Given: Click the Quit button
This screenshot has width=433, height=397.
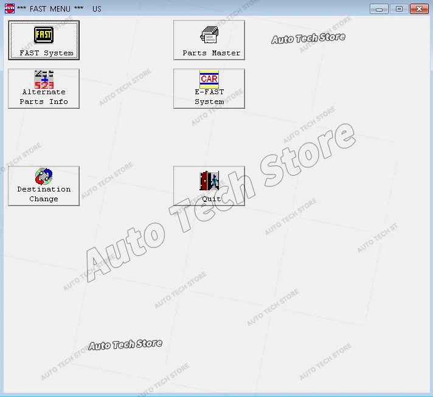Looking at the screenshot, I should (209, 186).
